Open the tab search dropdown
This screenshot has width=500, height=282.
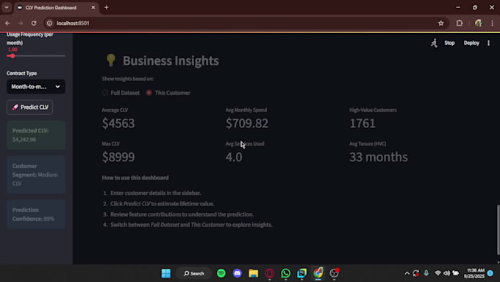pyautogui.click(x=7, y=7)
